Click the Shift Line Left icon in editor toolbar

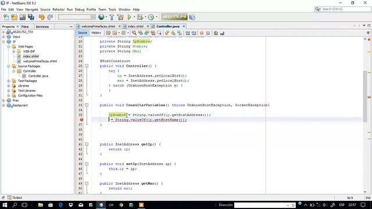[188, 33]
